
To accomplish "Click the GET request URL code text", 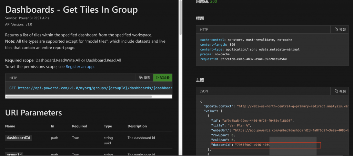I will [91, 88].
